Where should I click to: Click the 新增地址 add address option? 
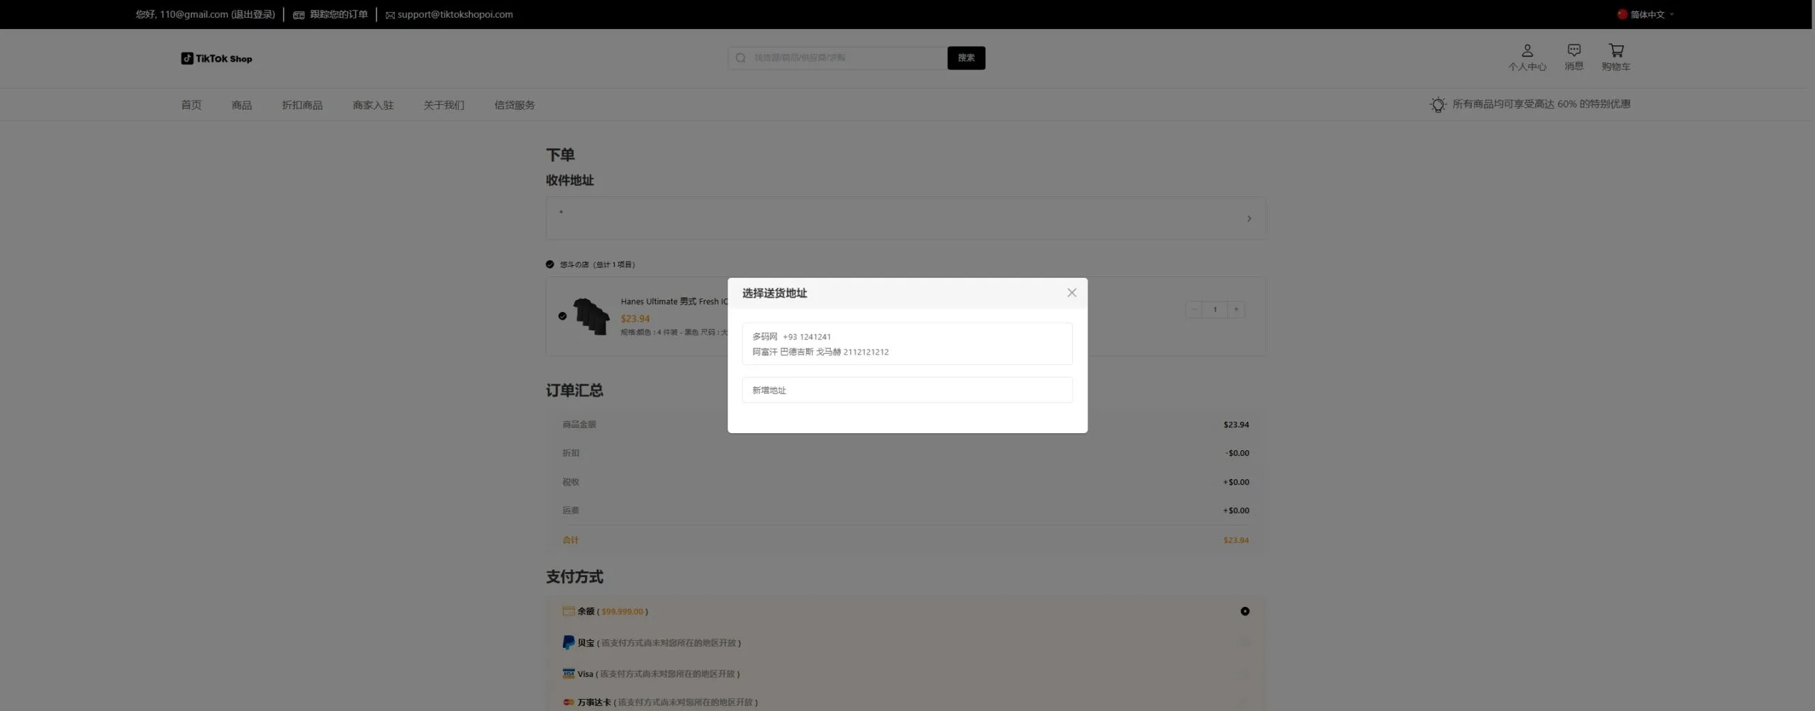coord(907,390)
